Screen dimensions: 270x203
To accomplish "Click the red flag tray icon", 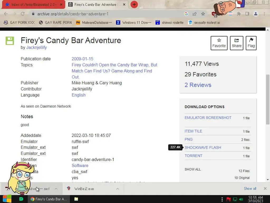I will pyautogui.click(x=229, y=199).
